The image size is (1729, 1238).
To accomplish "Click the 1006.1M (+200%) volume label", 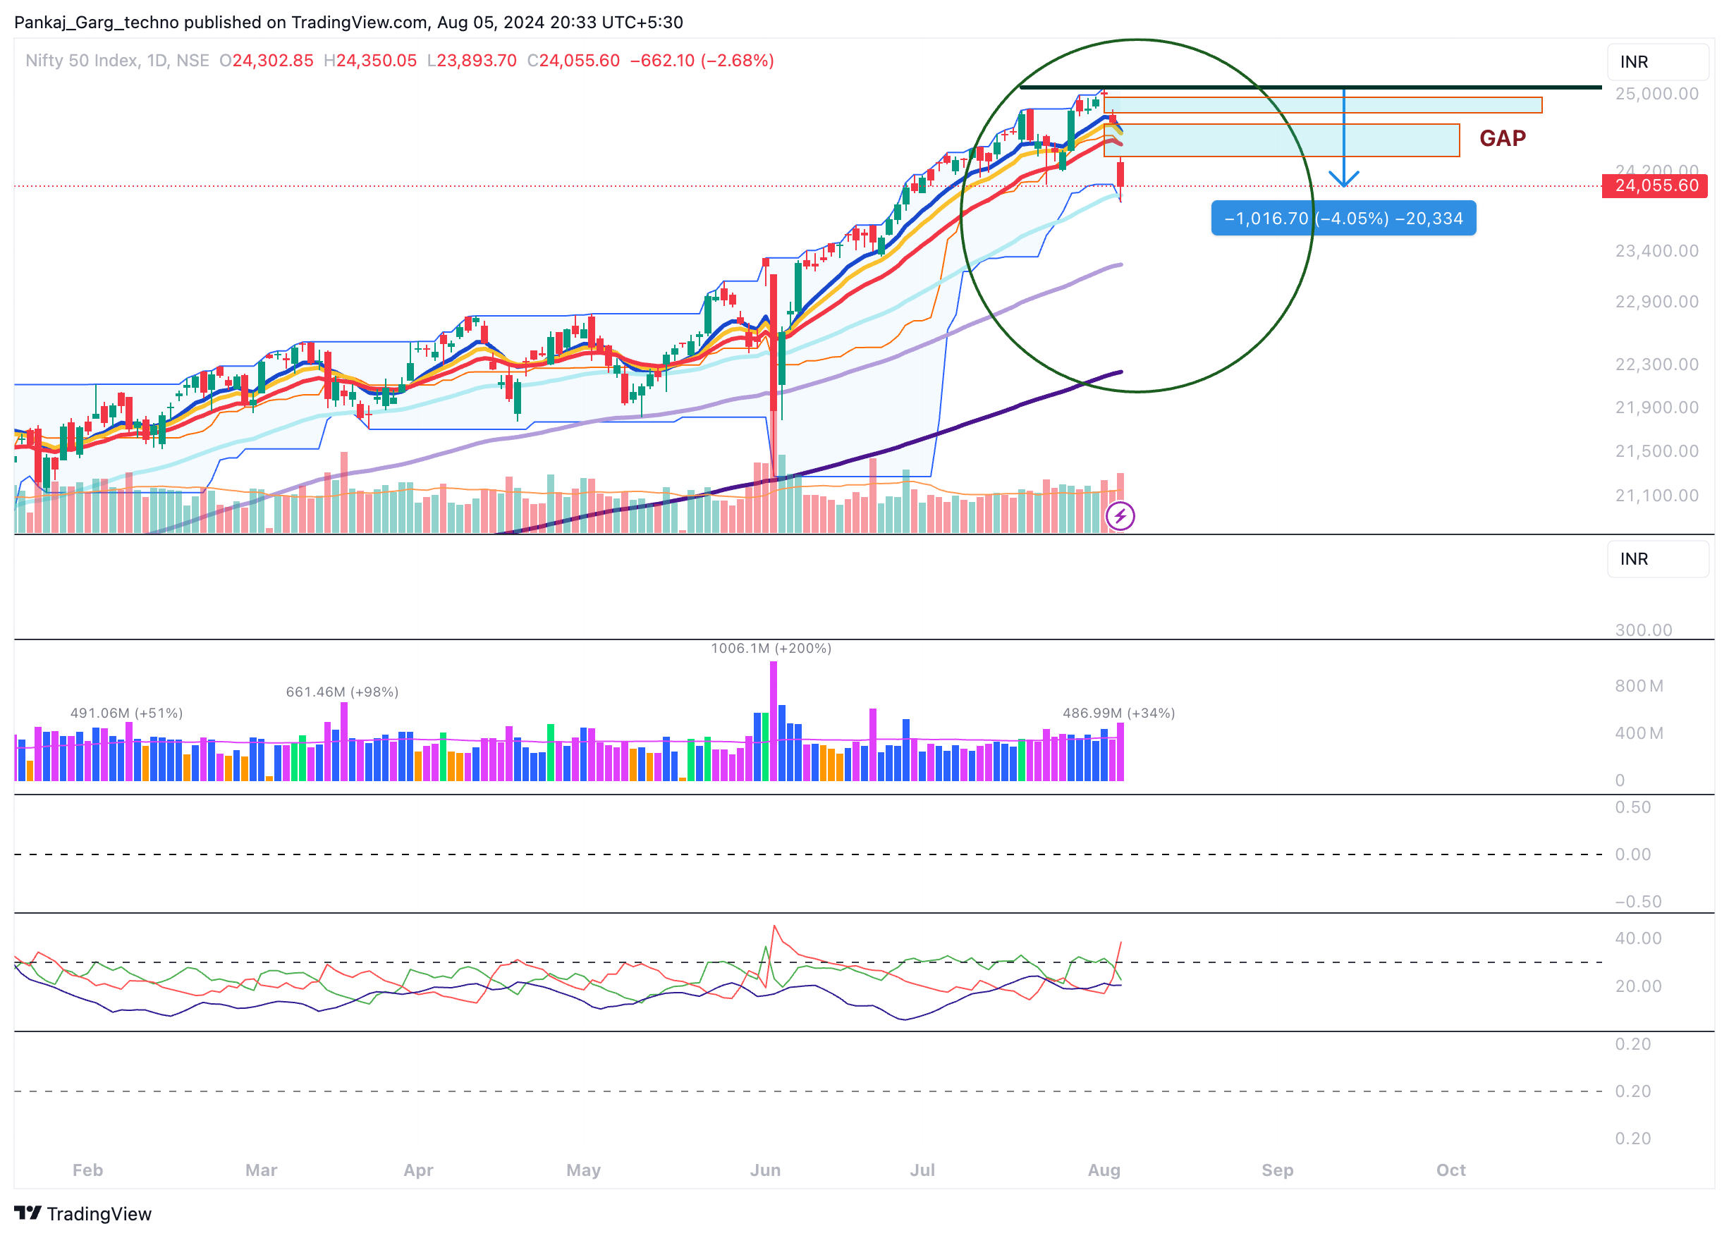I will (771, 648).
